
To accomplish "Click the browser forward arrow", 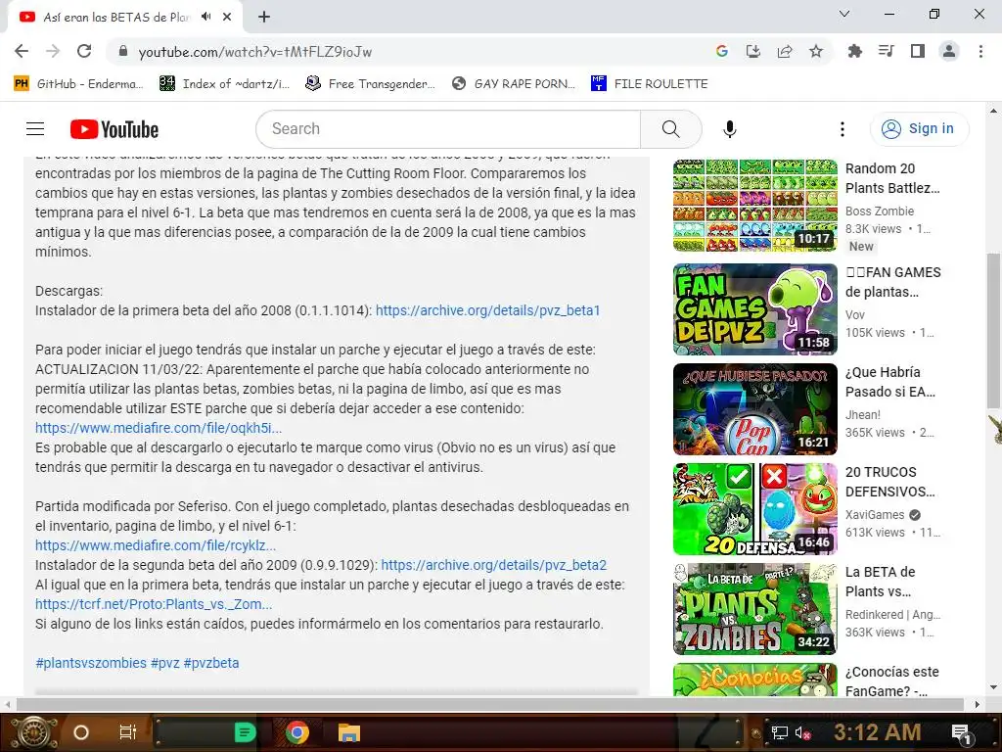I will click(x=53, y=51).
